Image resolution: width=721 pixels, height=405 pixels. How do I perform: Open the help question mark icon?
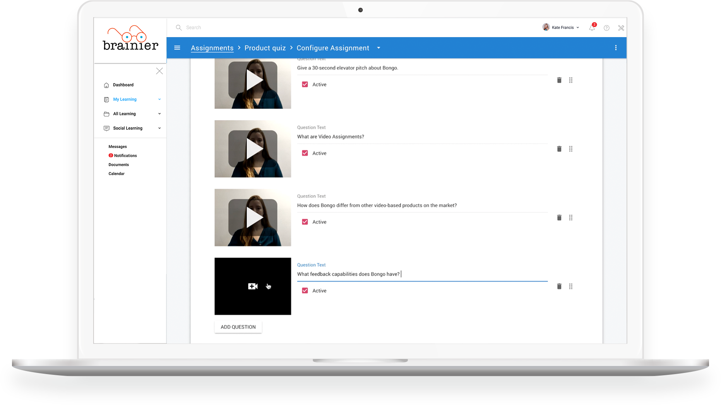point(606,28)
